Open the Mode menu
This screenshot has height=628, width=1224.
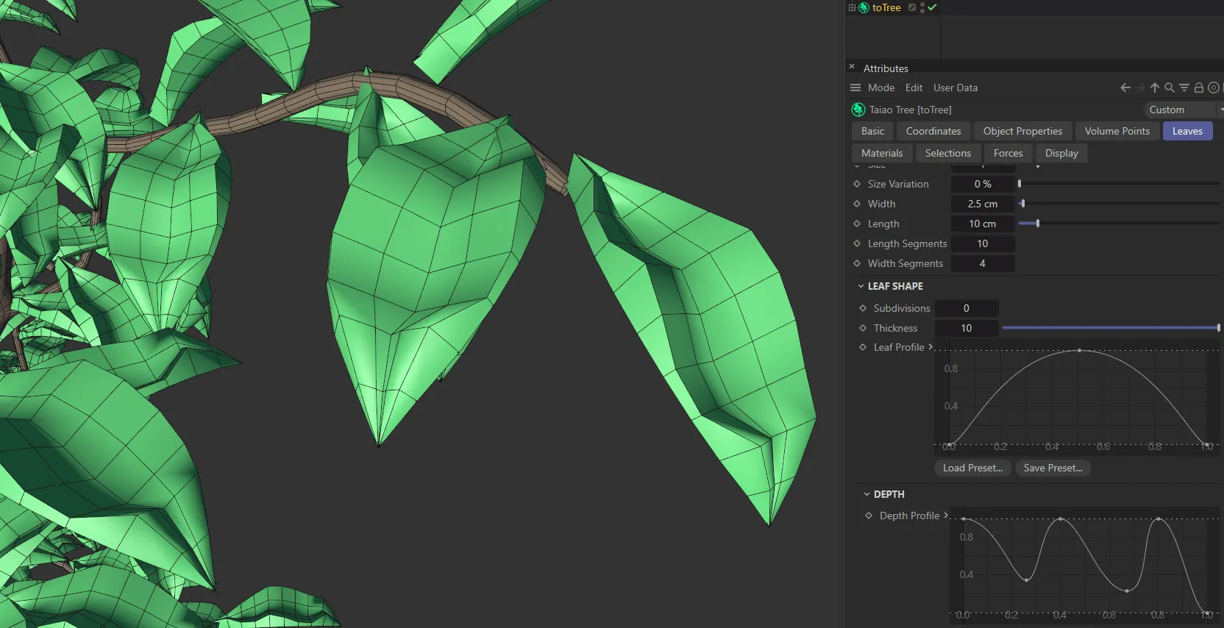click(881, 88)
